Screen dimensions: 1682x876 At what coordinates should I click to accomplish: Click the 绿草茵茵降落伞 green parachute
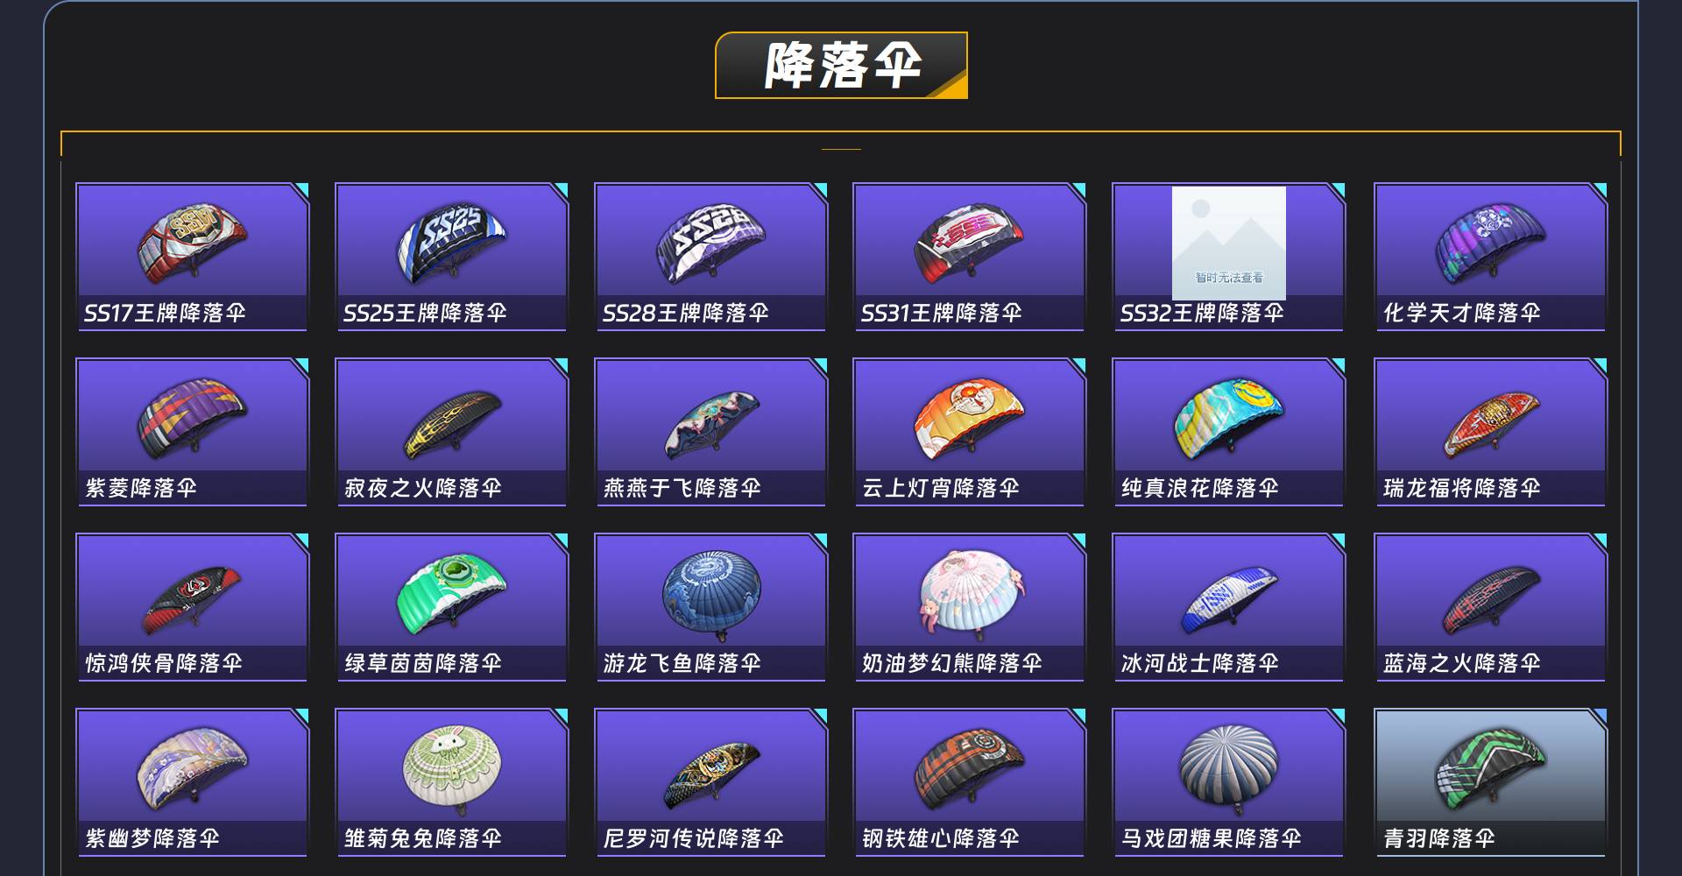click(451, 593)
